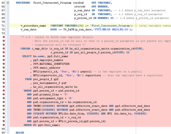Image resolution: width=171 pixels, height=134 pixels.
Task: Toggle breakpoint on 'BETWEEN ppf.effective_start_date' line
Action: [x=4, y=106]
